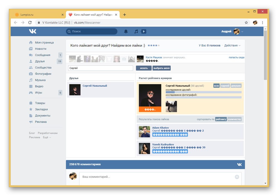Focus the Поиск search field
This screenshot has width=278, height=196.
pos(92,31)
